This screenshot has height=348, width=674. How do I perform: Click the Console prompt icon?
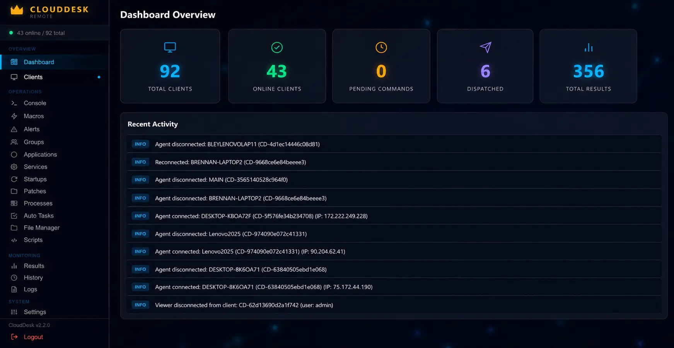14,103
